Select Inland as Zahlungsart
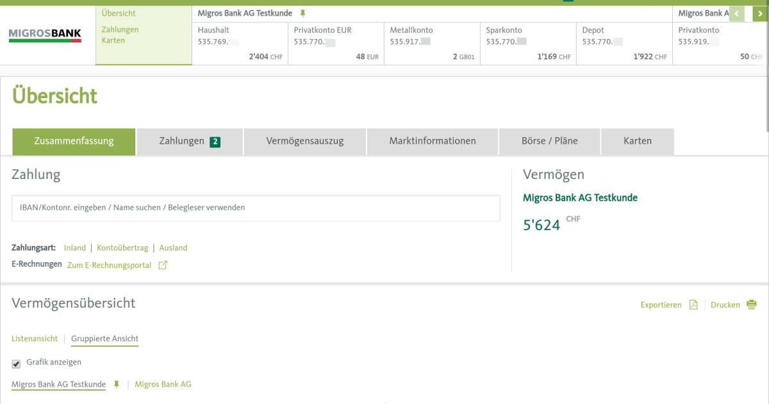 (74, 248)
